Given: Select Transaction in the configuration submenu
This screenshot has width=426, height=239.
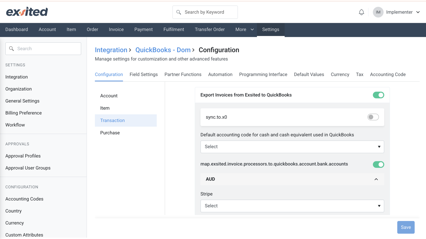Looking at the screenshot, I should click(x=126, y=120).
